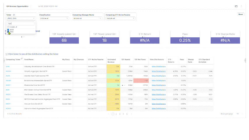The height and width of the screenshot is (140, 249).
Task: Open the three-dot more options menu
Action: coord(241,6)
